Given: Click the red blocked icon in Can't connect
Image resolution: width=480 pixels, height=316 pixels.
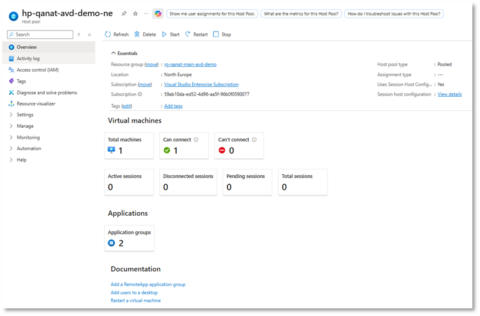Looking at the screenshot, I should tap(222, 150).
